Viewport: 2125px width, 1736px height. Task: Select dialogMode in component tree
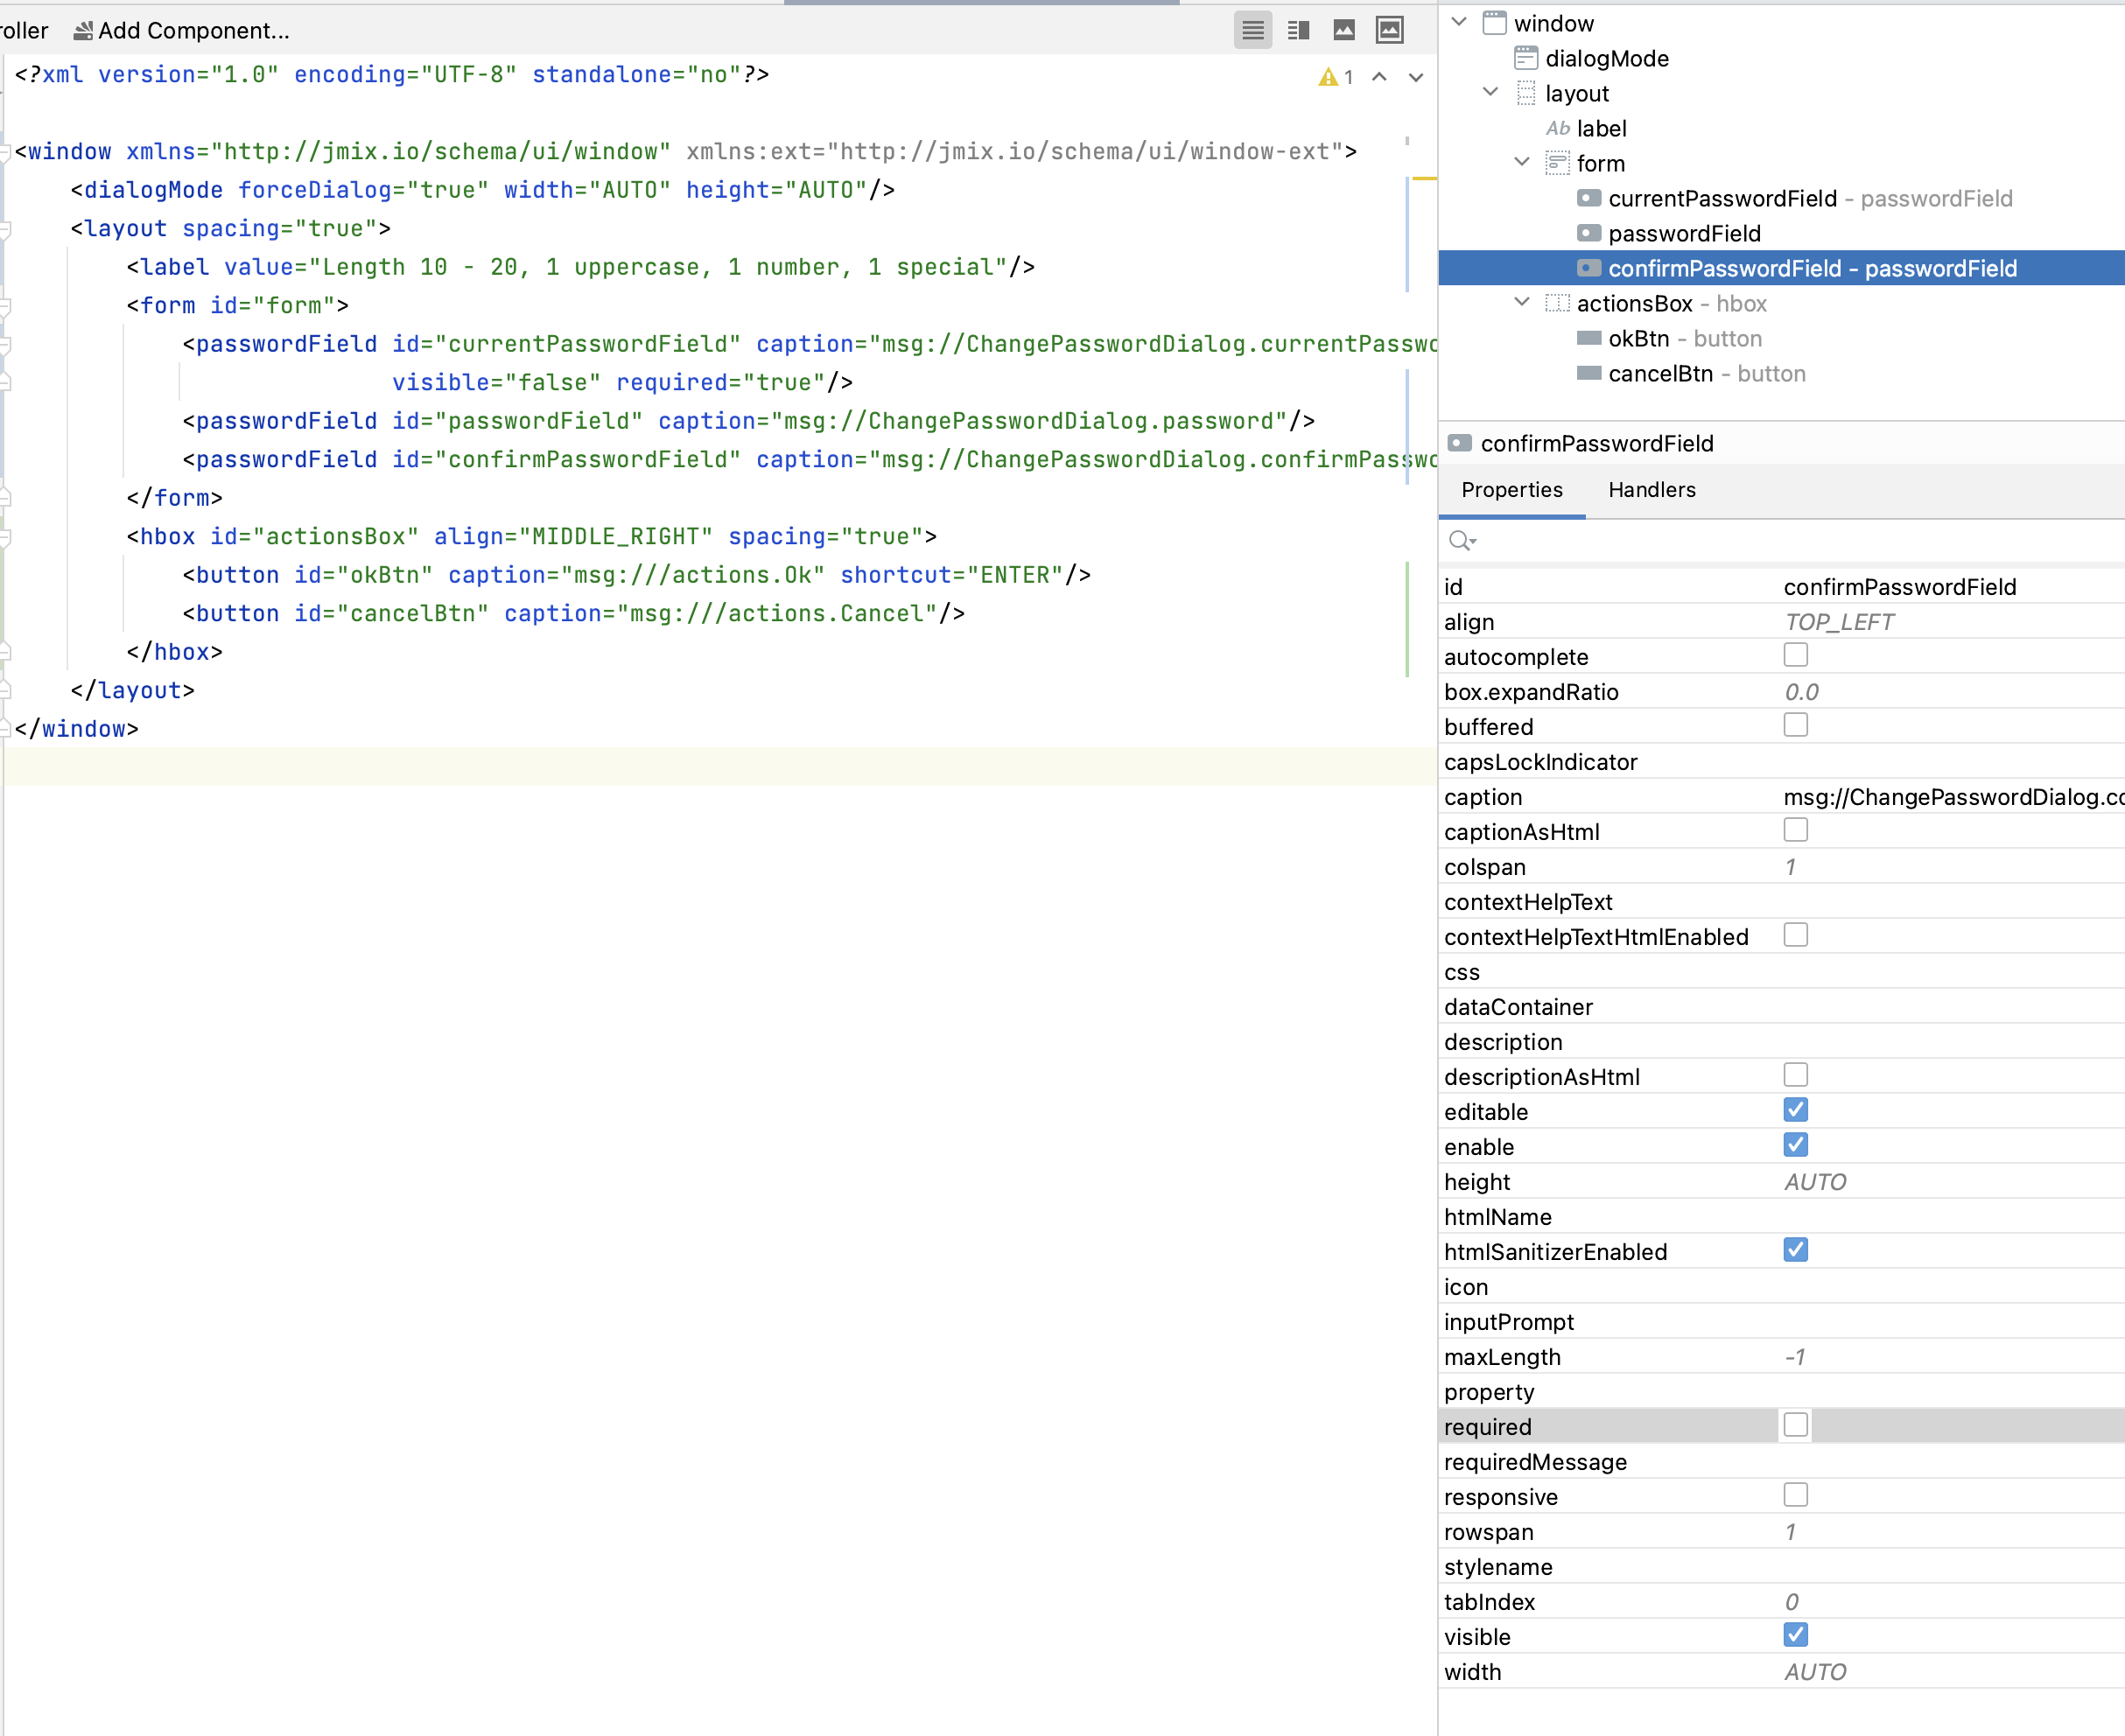click(x=1606, y=58)
